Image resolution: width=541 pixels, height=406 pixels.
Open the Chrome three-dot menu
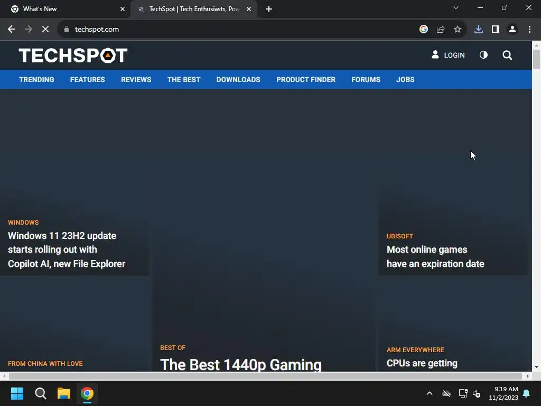(529, 30)
